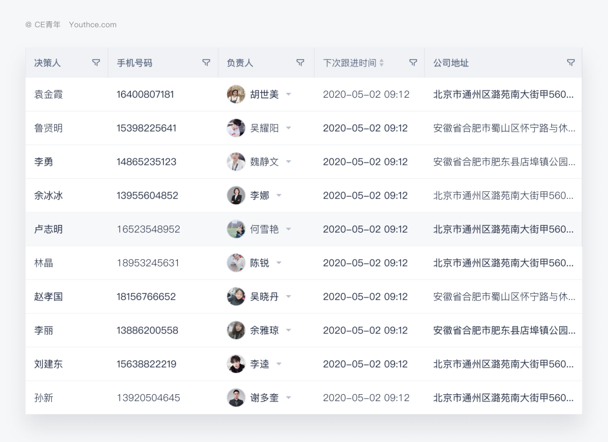The image size is (608, 442).
Task: Expand the 何雪艳 owner dropdown arrow
Action: [288, 229]
